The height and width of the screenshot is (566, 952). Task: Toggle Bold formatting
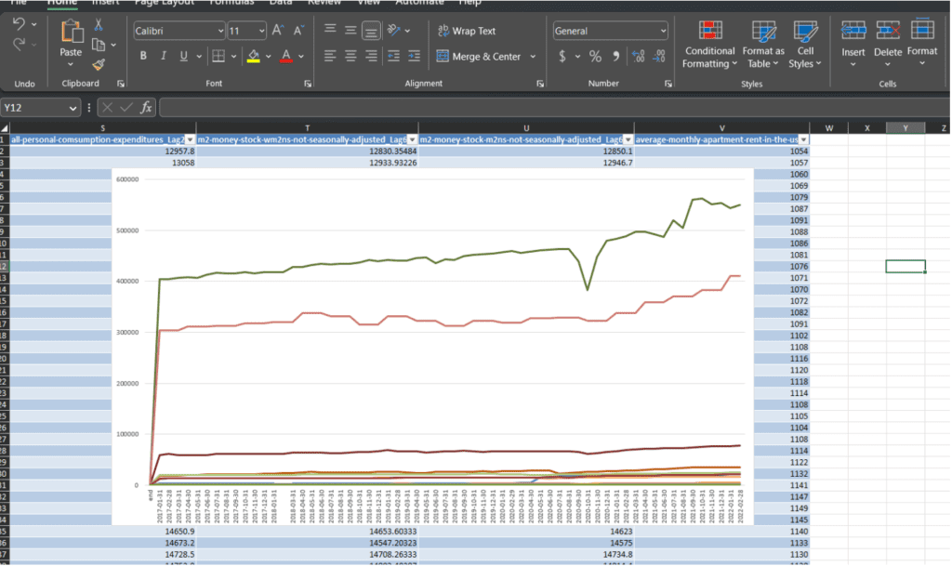click(143, 57)
